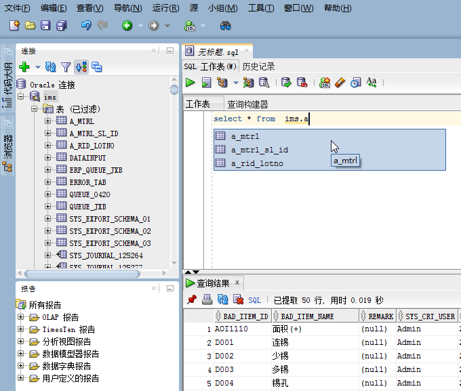Switch to the 历史记录 tab
This screenshot has height=391, width=461.
pyautogui.click(x=258, y=66)
